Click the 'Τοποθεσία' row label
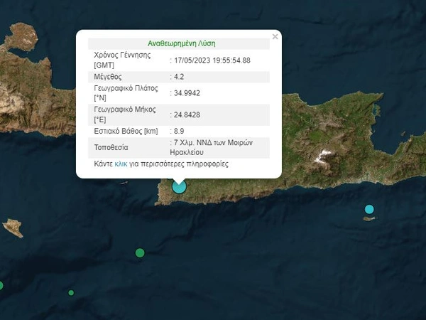The height and width of the screenshot is (320, 426). [111, 148]
